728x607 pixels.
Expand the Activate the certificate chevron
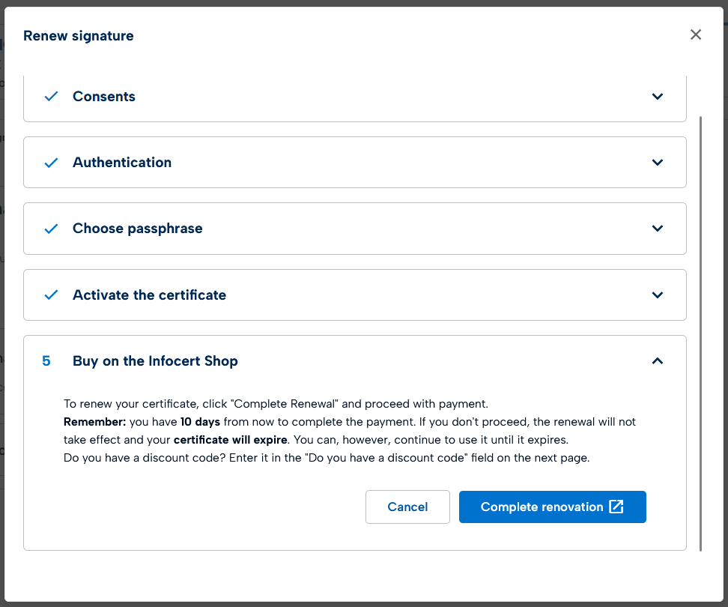click(658, 295)
